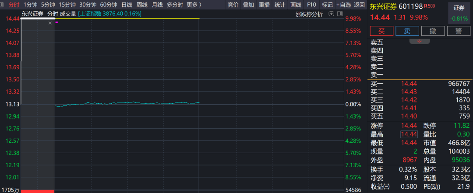
Task: Toggle the 叠加 overlay option
Action: [248, 5]
